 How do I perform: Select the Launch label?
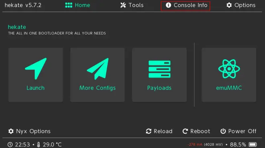click(x=35, y=88)
